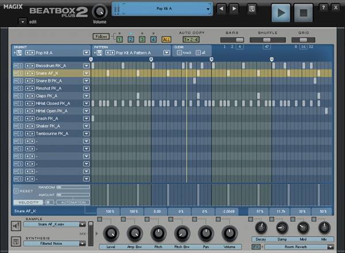The image size is (345, 253).
Task: Open Rimshot PK_A instrument dropdown
Action: coord(86,89)
